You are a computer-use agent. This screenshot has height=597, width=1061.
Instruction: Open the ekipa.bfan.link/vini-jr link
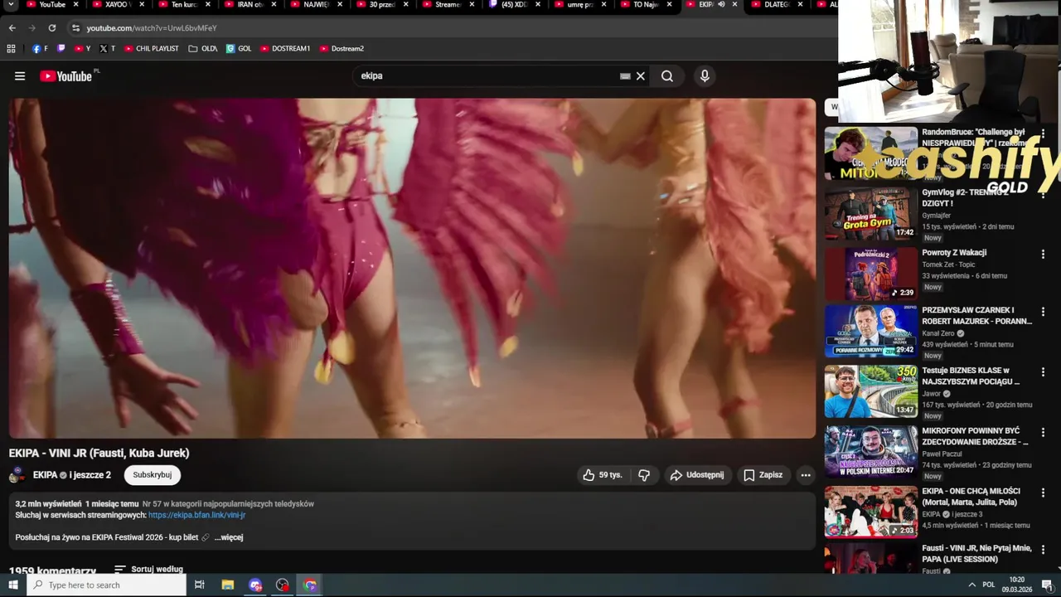pyautogui.click(x=196, y=515)
